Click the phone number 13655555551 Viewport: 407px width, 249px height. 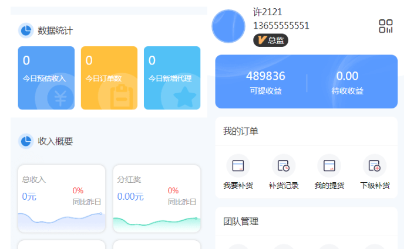[x=281, y=26]
